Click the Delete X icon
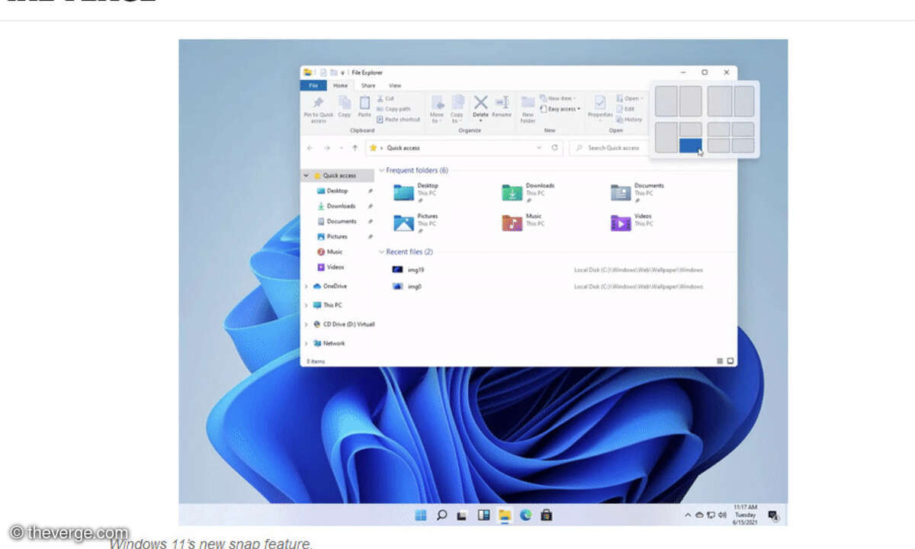This screenshot has width=915, height=549. [x=480, y=102]
